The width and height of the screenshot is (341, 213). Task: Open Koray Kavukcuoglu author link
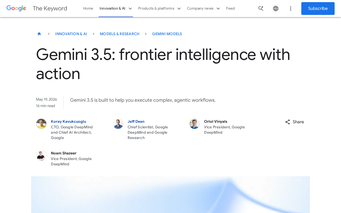68,121
